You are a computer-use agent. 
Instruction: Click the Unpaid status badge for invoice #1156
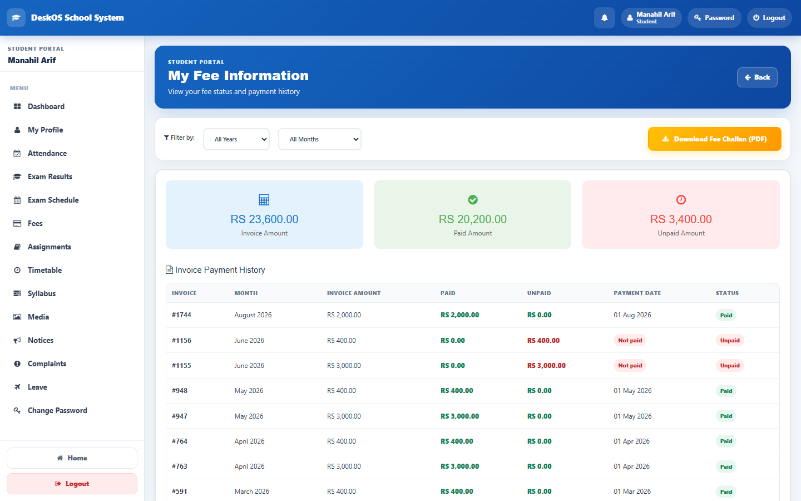point(730,341)
